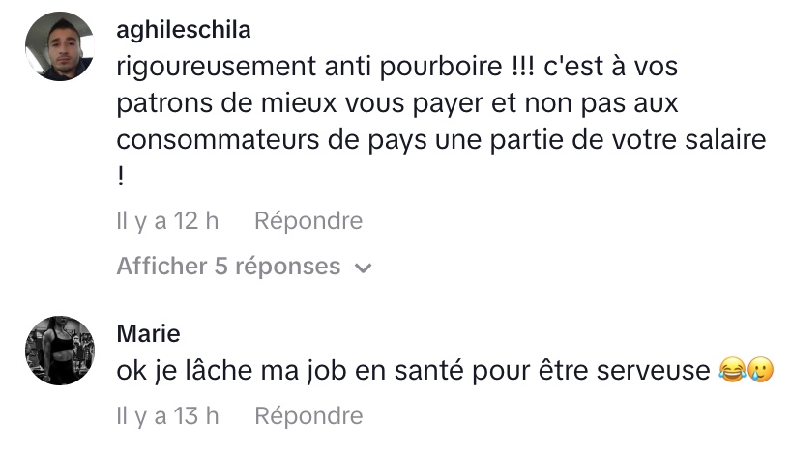Click the "Il y a 12 h" timestamp

coord(167,221)
